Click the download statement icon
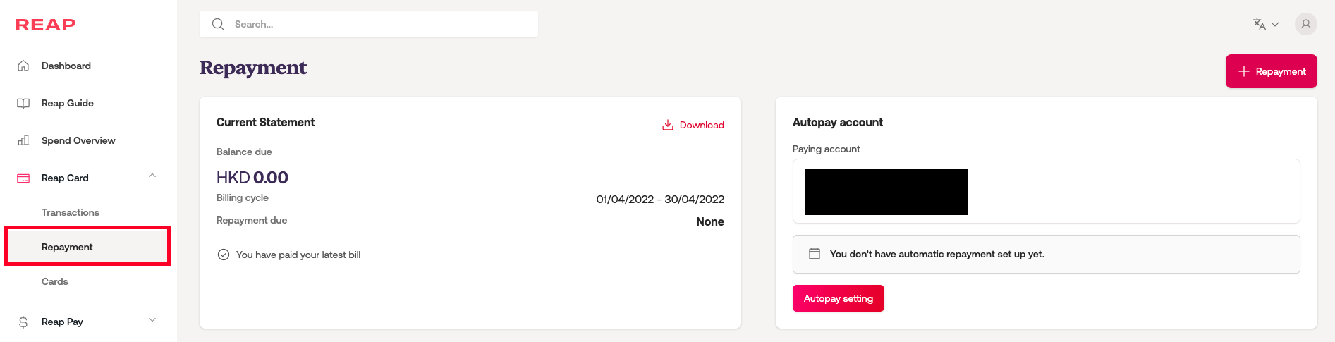 [667, 125]
